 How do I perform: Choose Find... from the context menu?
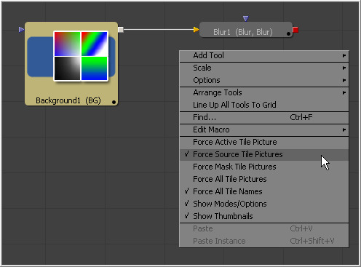tap(264, 117)
